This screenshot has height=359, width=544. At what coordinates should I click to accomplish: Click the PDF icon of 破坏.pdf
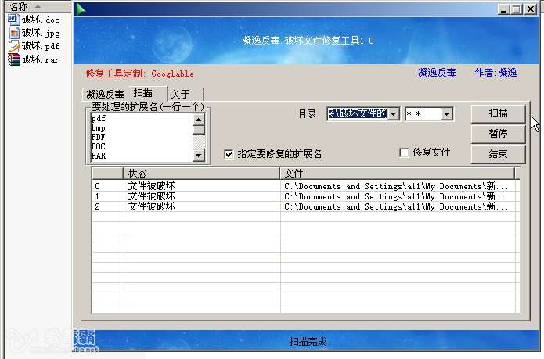(x=14, y=46)
